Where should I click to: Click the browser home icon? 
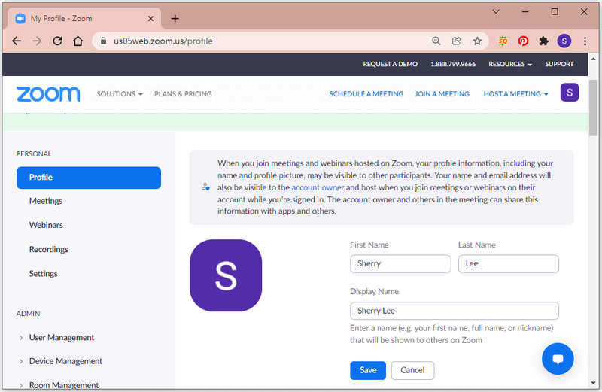(x=78, y=41)
